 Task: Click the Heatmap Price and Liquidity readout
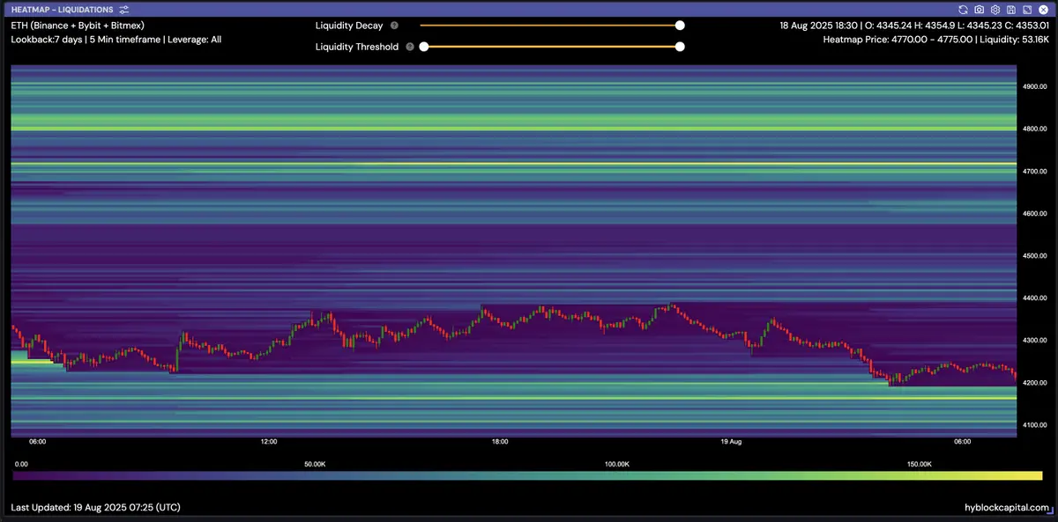[935, 40]
